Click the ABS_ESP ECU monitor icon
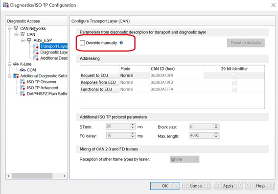The image size is (278, 194). pyautogui.click(x=29, y=40)
